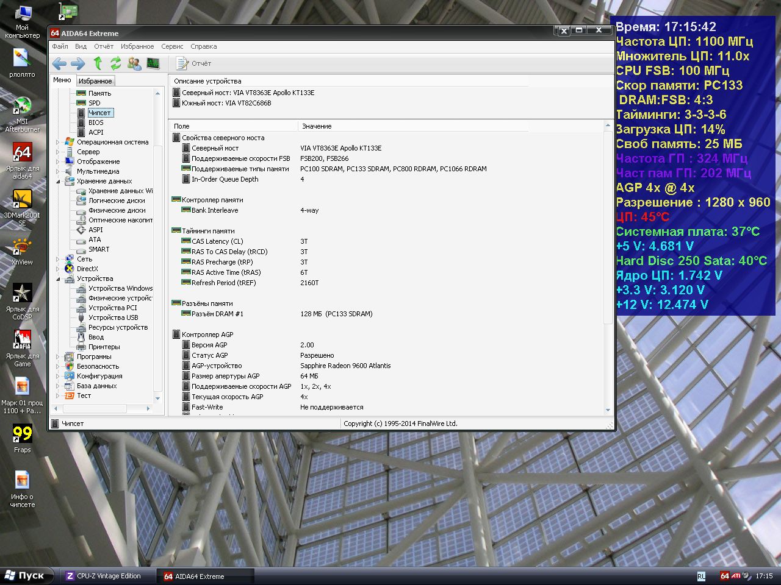The image size is (781, 585).
Task: Click the Пуск start button
Action: [26, 576]
